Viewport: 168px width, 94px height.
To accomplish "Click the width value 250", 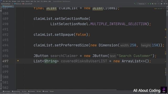I will (x=133, y=45).
